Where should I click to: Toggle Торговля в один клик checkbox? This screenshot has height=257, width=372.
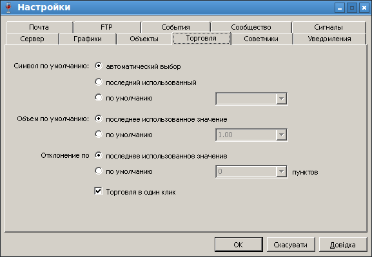click(98, 191)
